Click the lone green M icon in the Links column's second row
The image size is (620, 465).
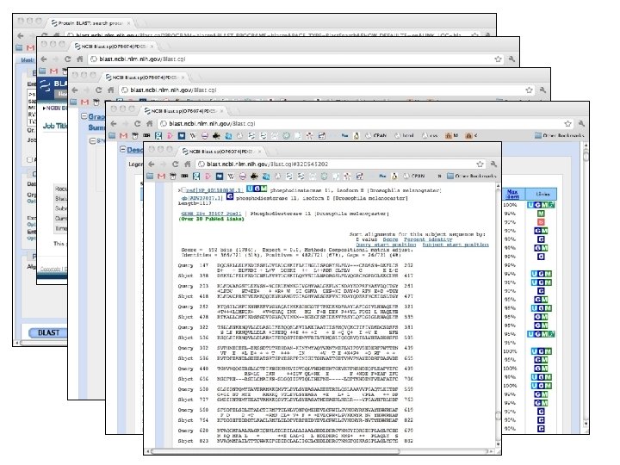[541, 214]
